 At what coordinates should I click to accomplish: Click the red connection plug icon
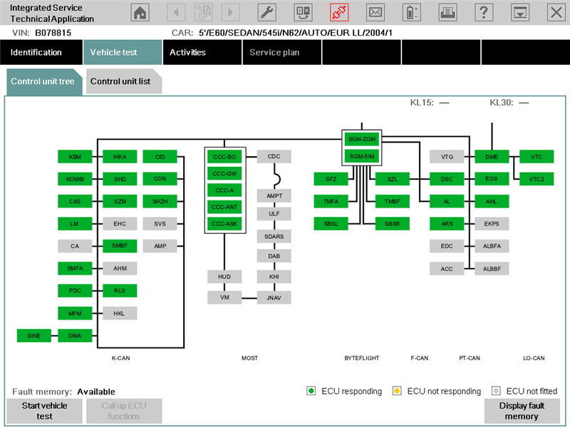point(339,13)
